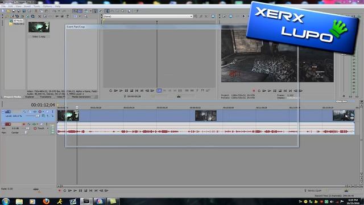Click the What's This help icon

click(136, 11)
